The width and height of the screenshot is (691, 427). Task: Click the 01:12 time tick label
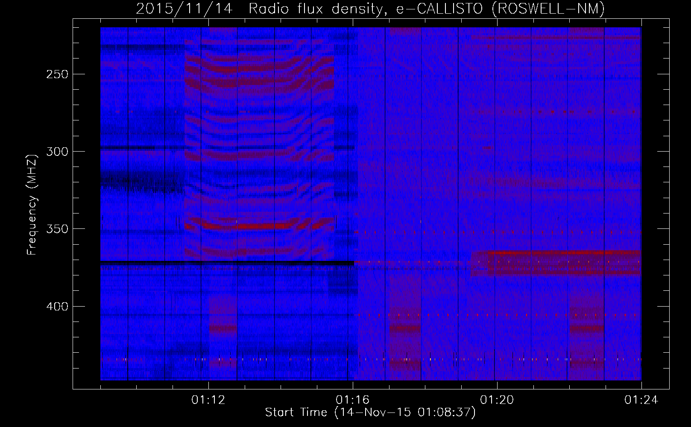(x=208, y=400)
